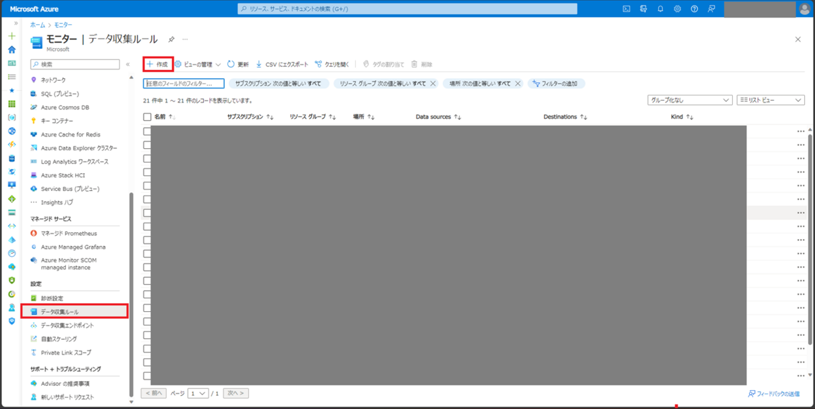
Task: Sort by the サブスクリプション column
Action: point(250,117)
